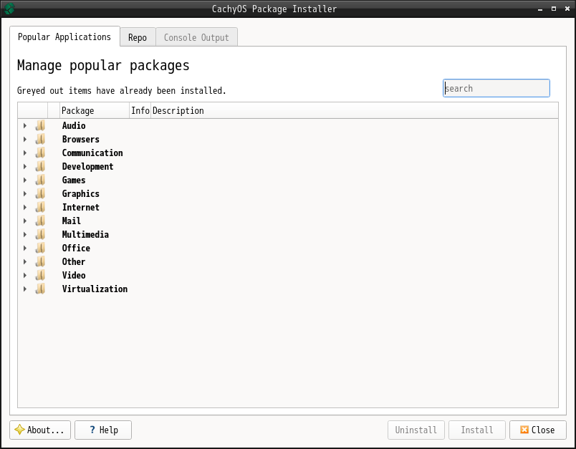The image size is (576, 449).
Task: Open the Console Output tab
Action: point(196,37)
